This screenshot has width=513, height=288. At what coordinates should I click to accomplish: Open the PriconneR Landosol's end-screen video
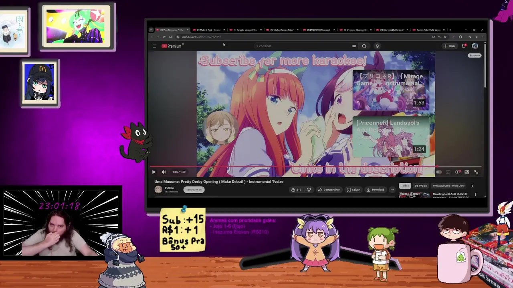coord(391,136)
